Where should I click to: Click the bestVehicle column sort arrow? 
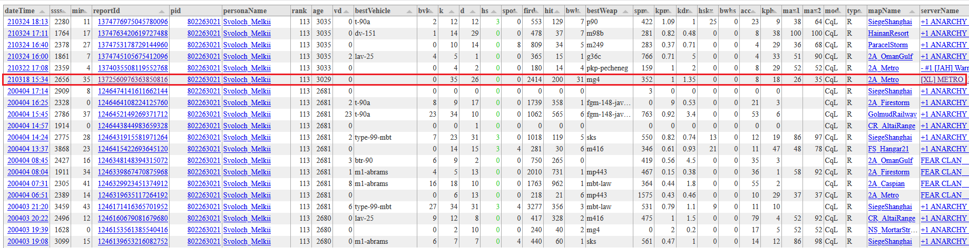click(410, 11)
